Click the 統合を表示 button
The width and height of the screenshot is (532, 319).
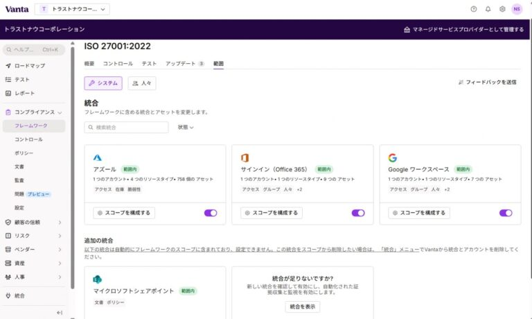pos(302,307)
